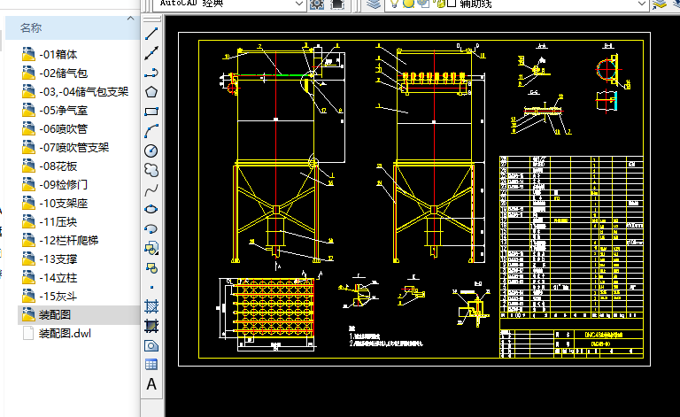The image size is (680, 417).
Task: Open workspace settings gear icon
Action: pyautogui.click(x=317, y=4)
